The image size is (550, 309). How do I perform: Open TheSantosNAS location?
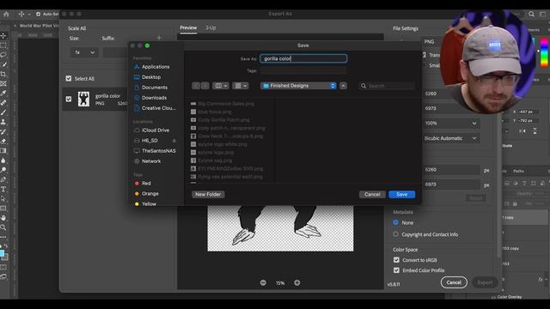coord(158,151)
